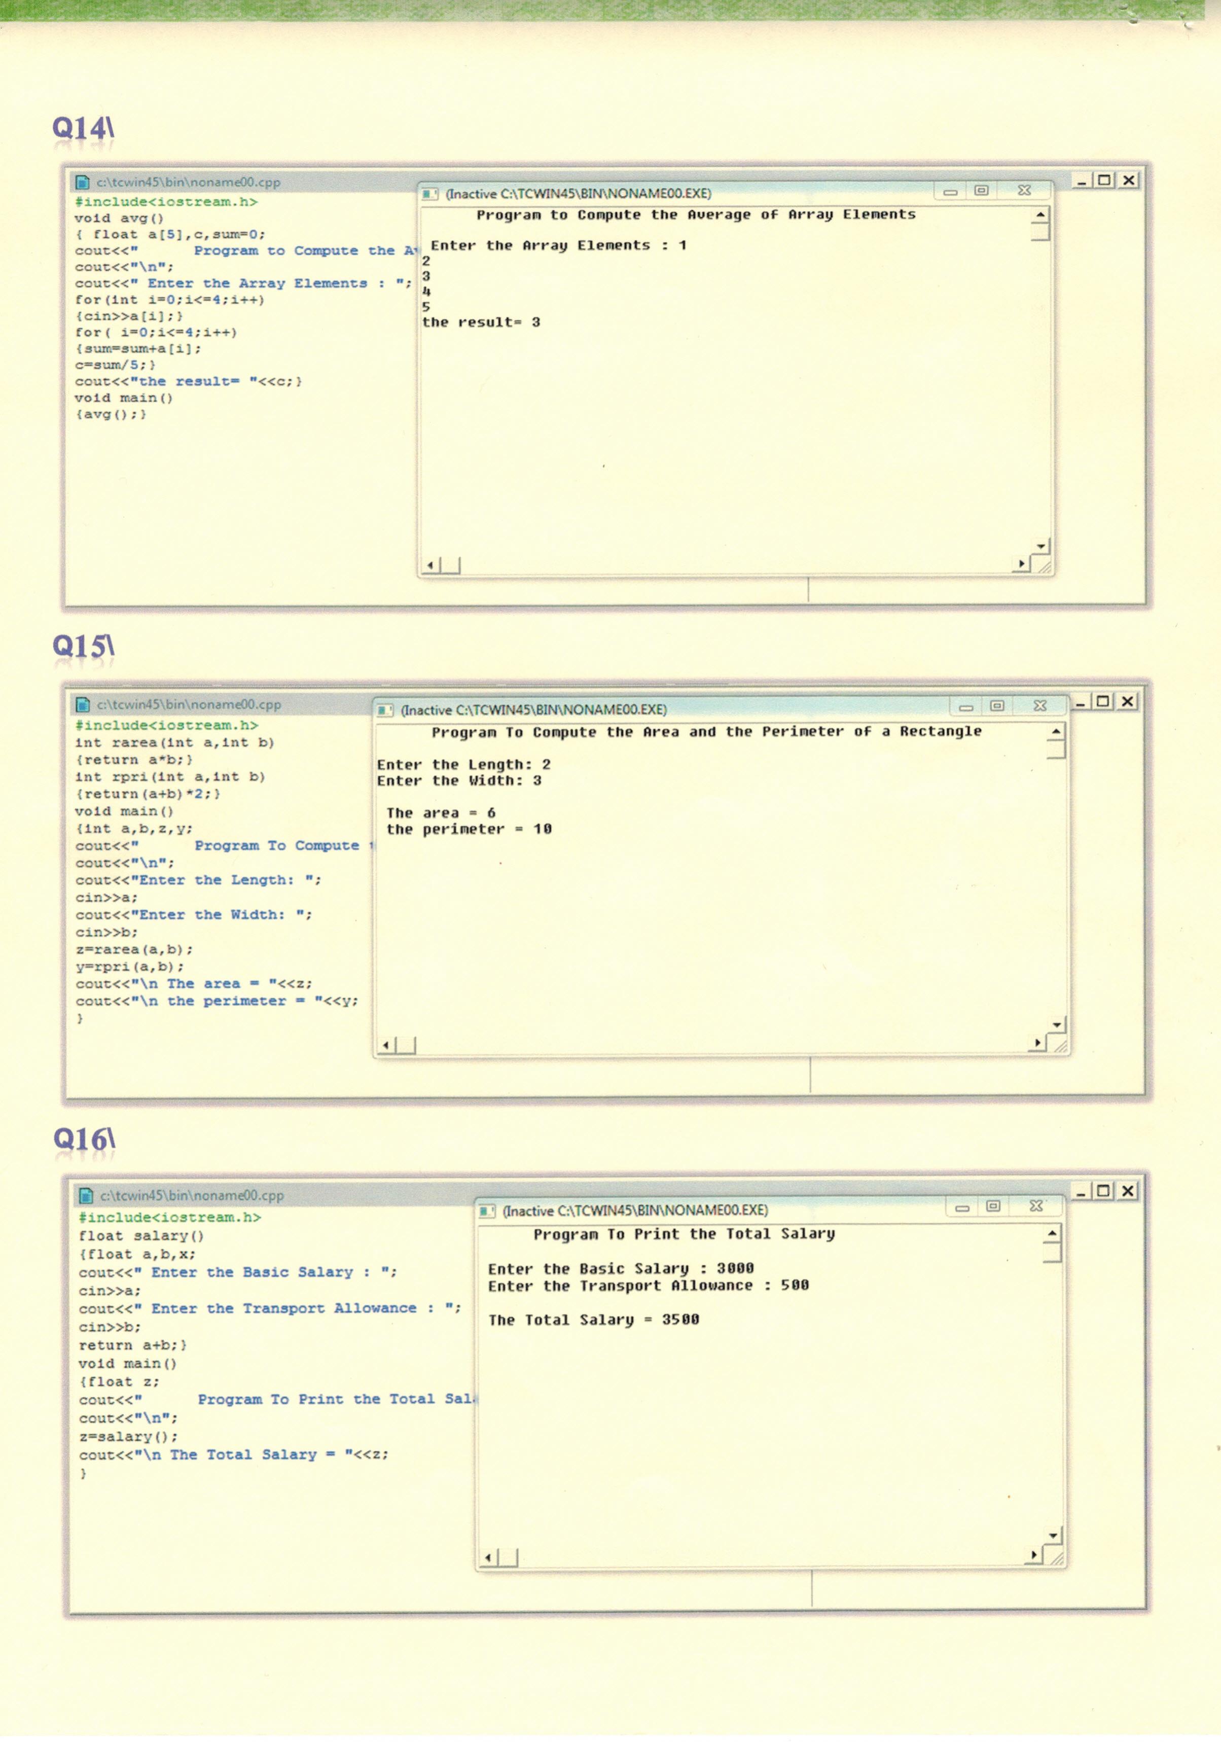The image size is (1221, 1742).
Task: Maximize the Q14 code editor window
Action: 1104,181
